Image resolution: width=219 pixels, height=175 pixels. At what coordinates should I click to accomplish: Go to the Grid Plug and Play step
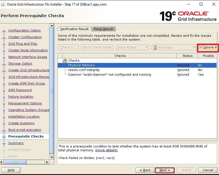pyautogui.click(x=23, y=44)
